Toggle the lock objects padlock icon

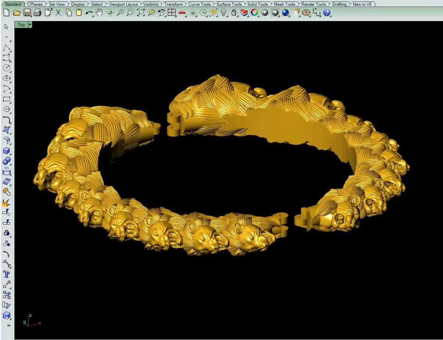234,13
